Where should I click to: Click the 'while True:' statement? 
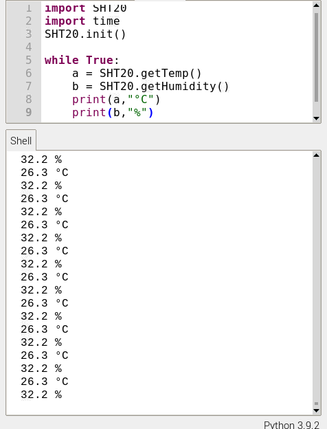[82, 60]
